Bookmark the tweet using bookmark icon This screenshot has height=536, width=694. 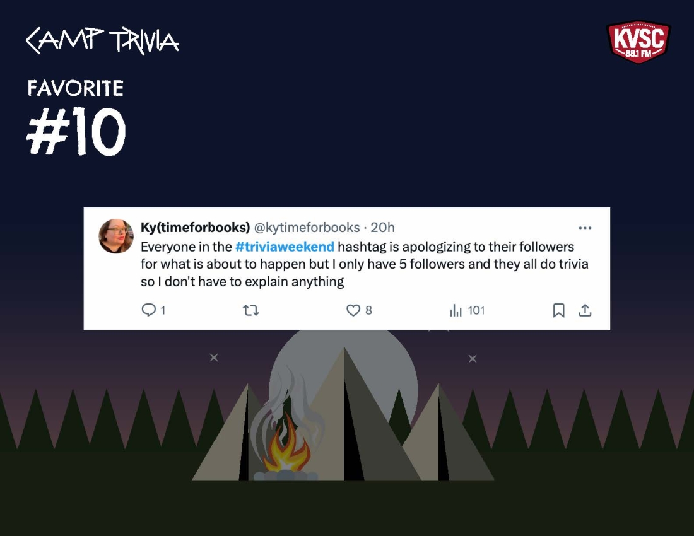click(558, 310)
